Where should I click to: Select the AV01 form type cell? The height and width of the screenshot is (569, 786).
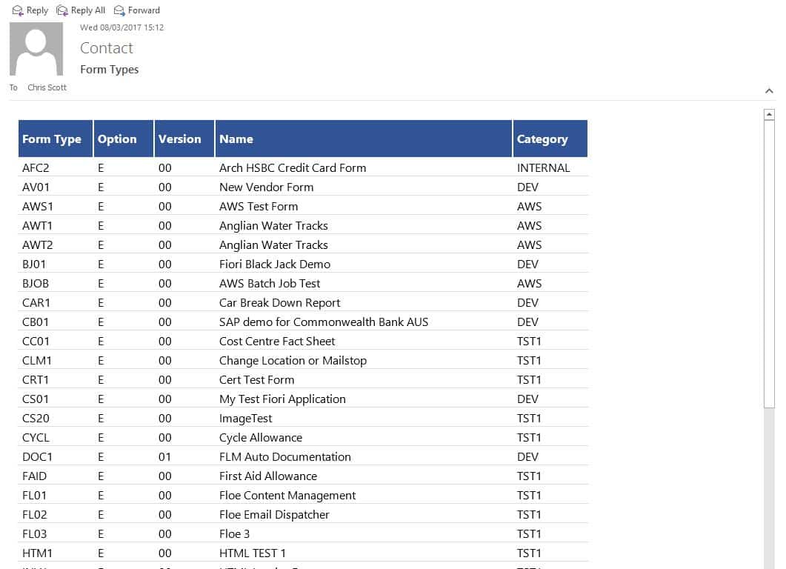(36, 187)
